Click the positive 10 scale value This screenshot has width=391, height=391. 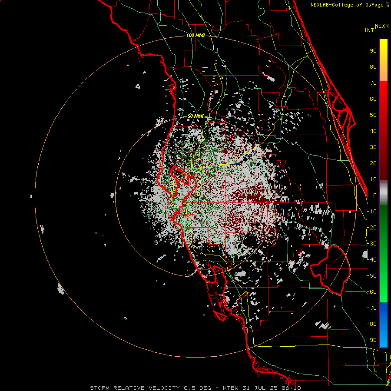coord(373,179)
